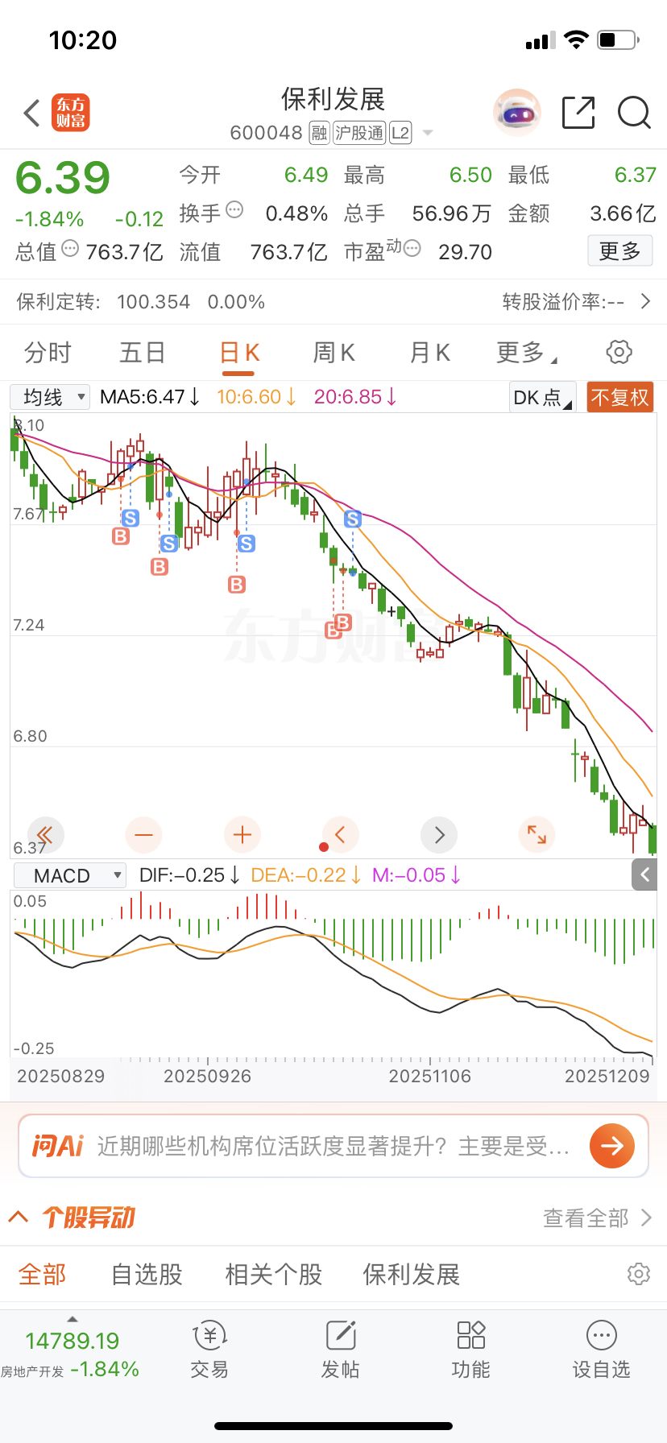Expand the 更多 chart period menu

(527, 353)
